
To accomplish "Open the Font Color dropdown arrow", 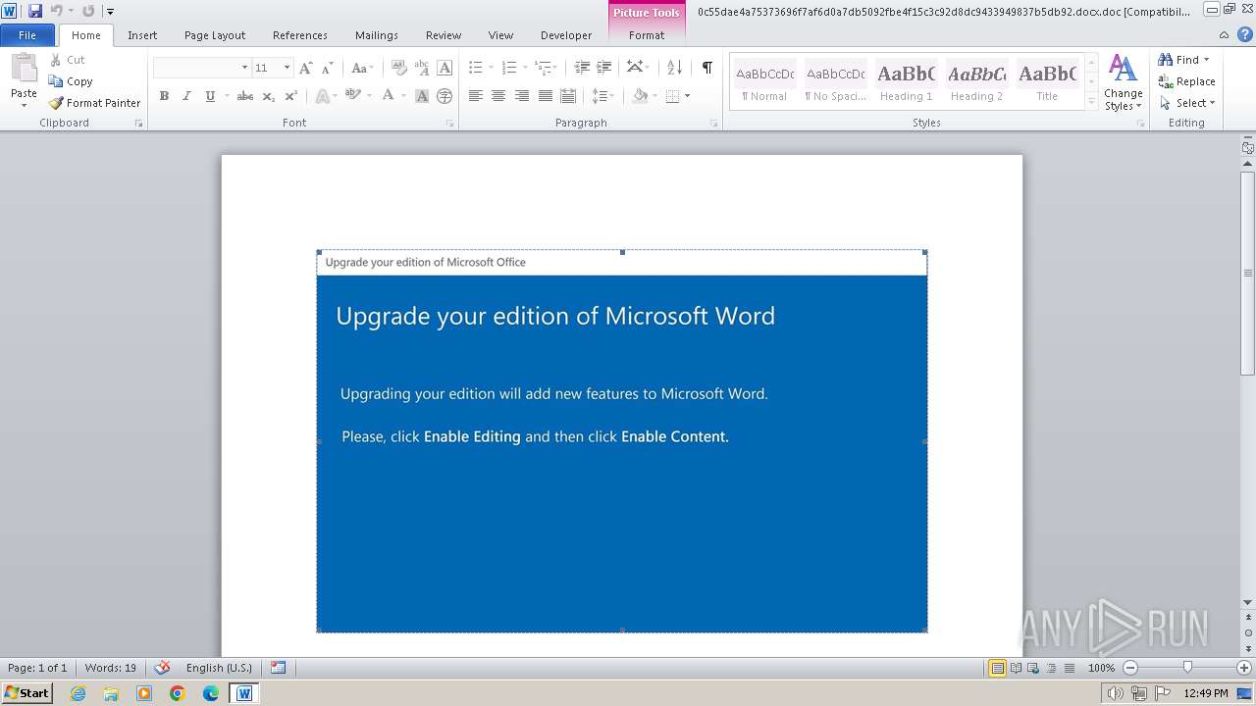I will click(403, 96).
